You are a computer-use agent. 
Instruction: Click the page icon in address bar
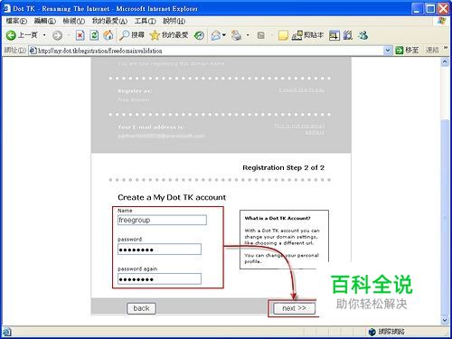coord(33,51)
